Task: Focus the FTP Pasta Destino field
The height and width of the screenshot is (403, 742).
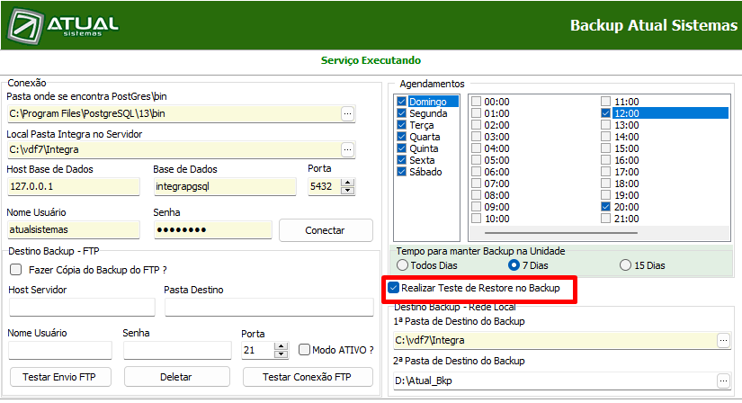Action: 269,307
